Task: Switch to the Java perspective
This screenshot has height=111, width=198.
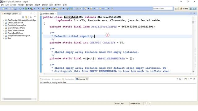Action: coord(193,9)
